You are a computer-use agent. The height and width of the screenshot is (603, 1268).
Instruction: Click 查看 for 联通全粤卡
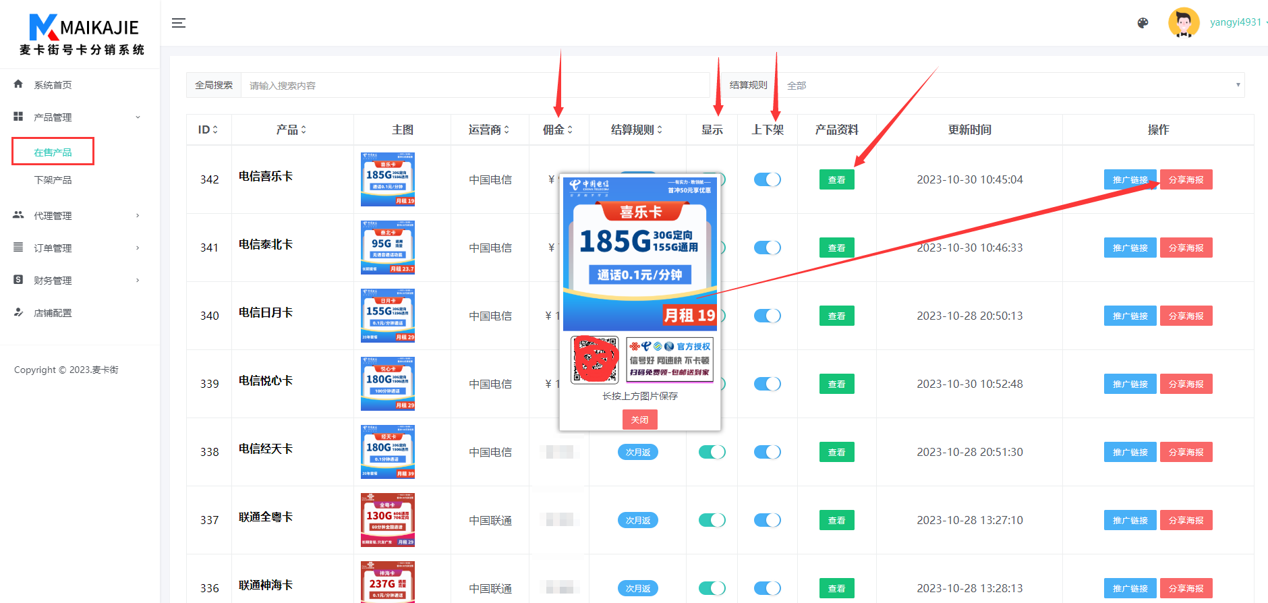click(x=836, y=520)
